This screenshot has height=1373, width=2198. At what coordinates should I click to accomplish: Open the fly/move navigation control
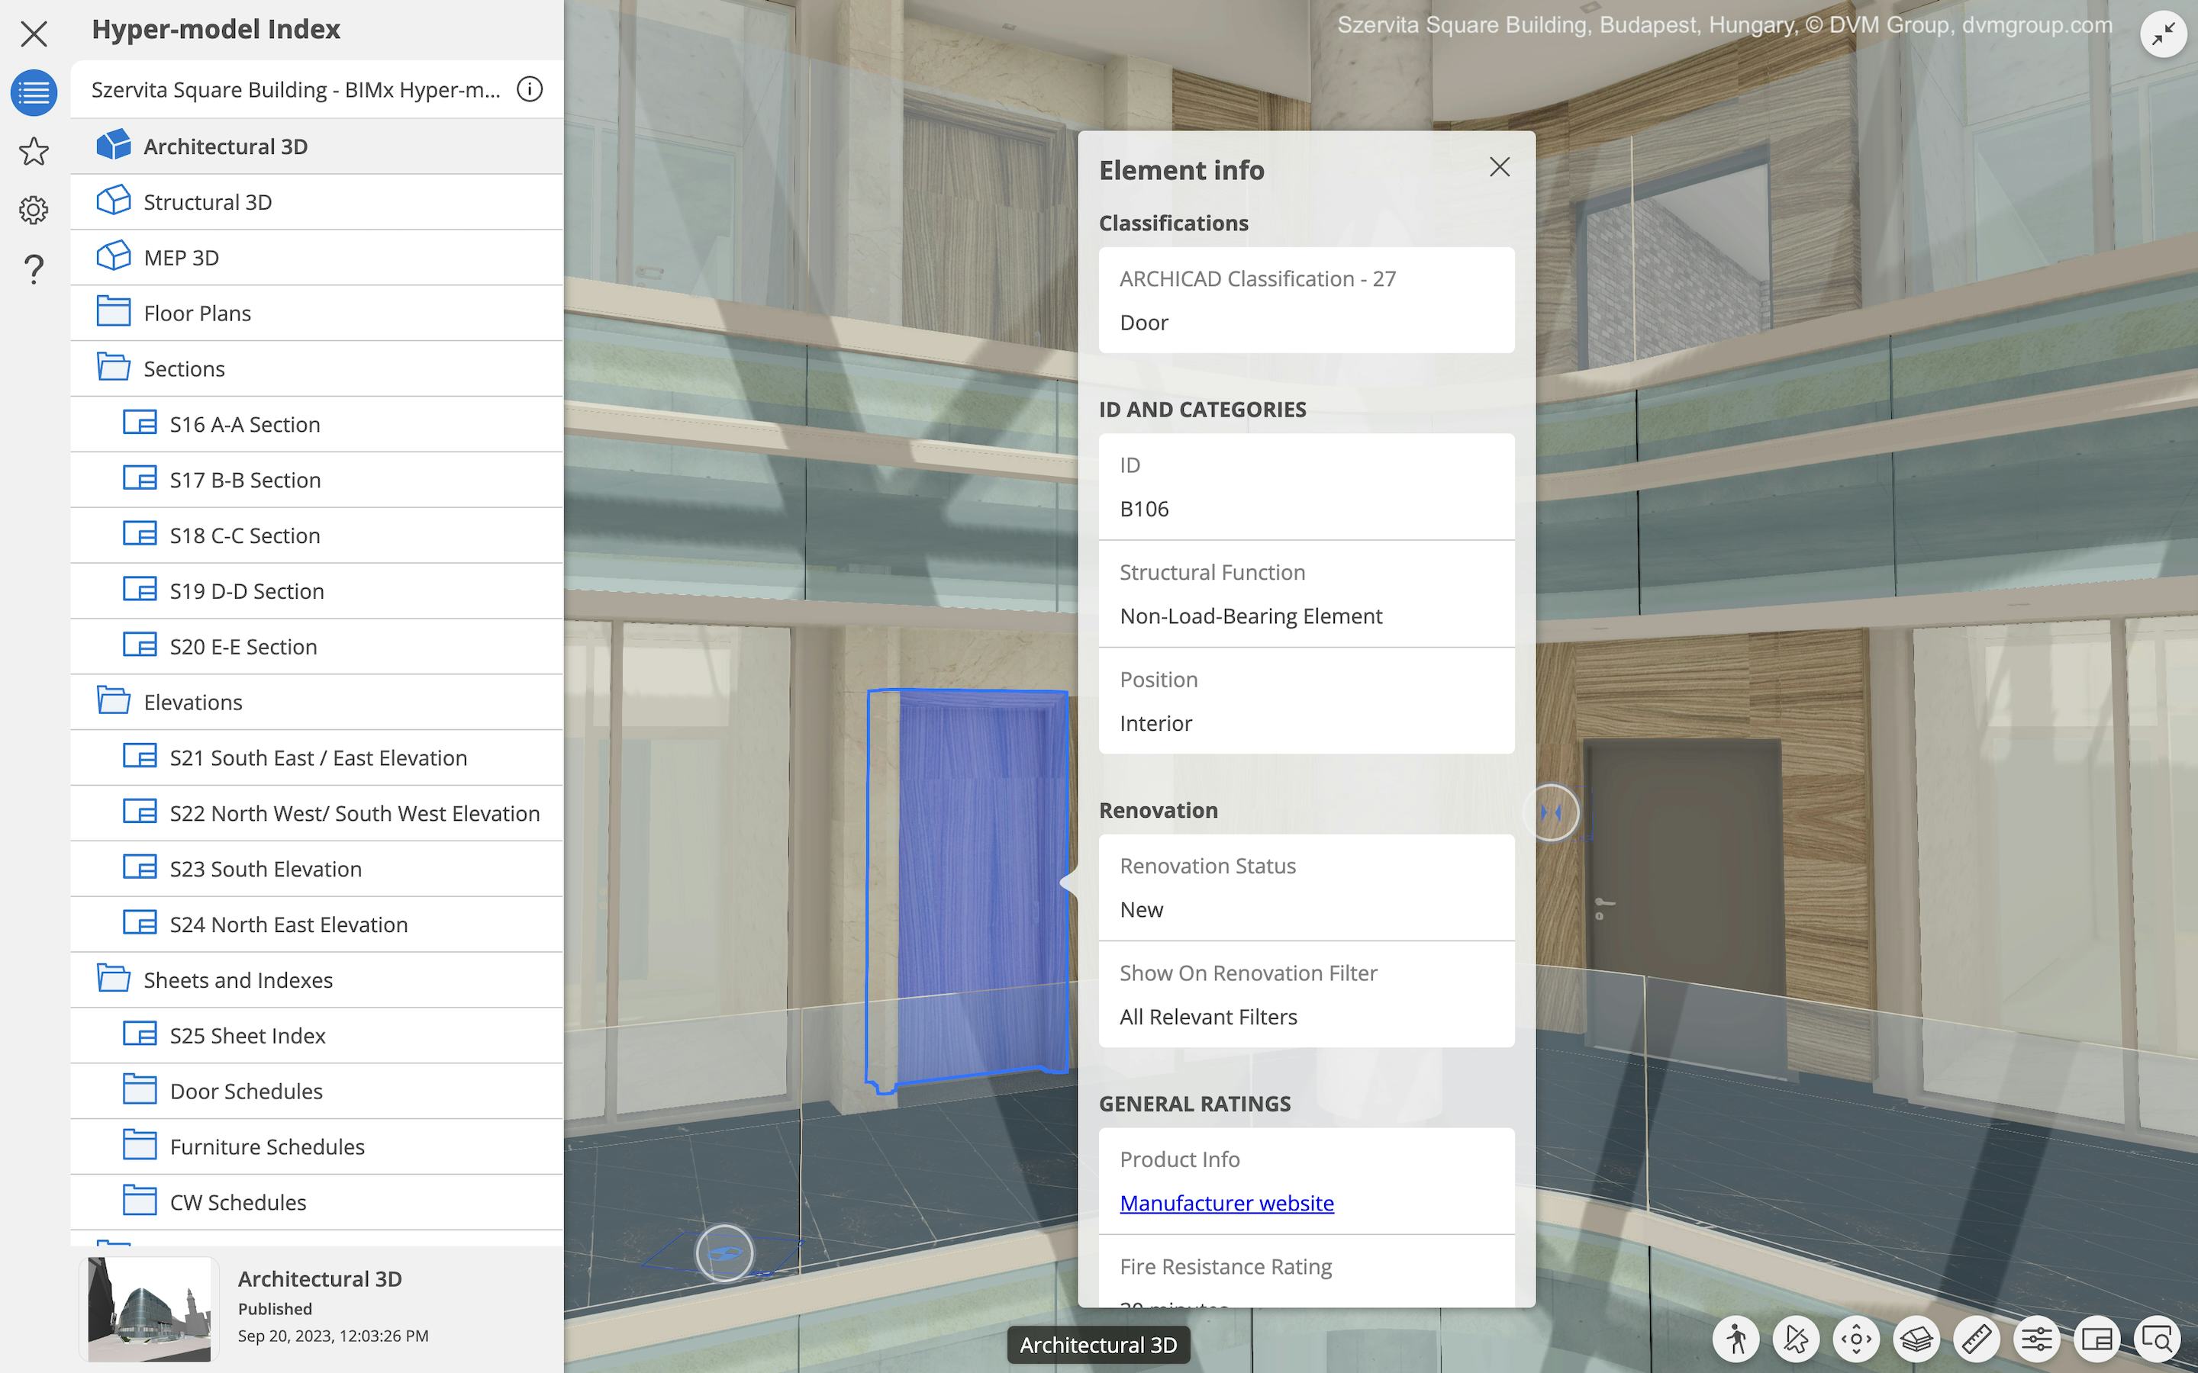(1855, 1339)
